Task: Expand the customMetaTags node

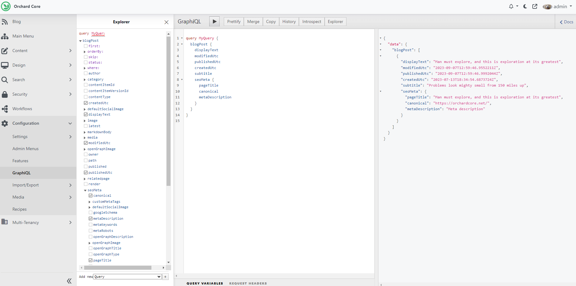Action: tap(90, 202)
